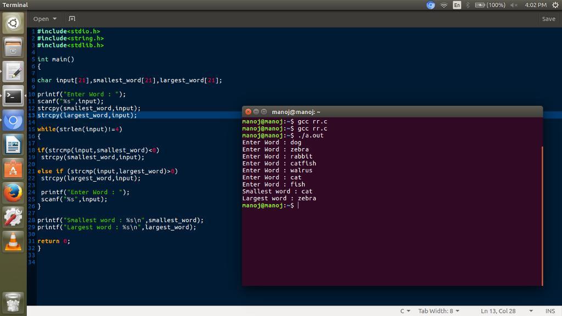Open the Ubuntu dash search
Screen dimensions: 562x316
[x=13, y=23]
